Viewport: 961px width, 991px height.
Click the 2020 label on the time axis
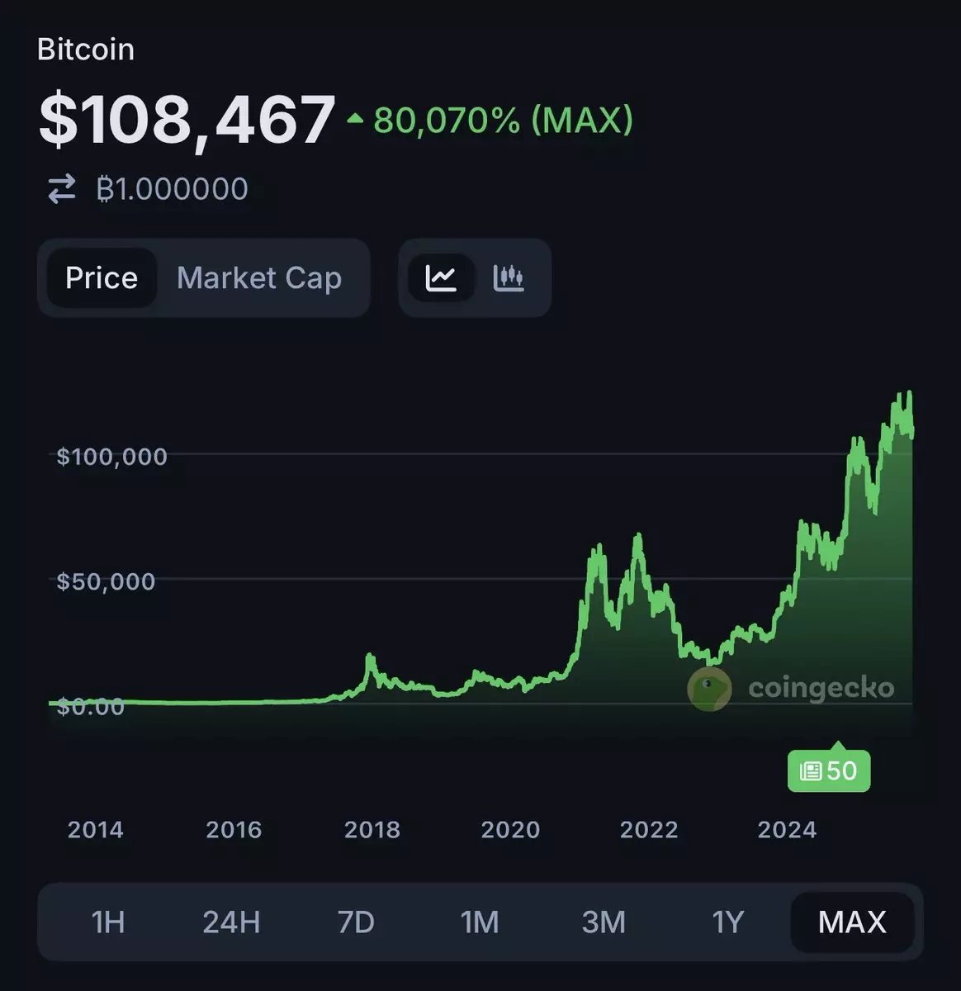click(x=510, y=830)
